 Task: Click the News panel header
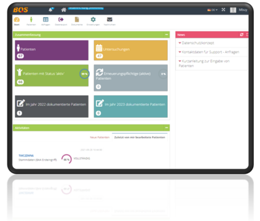(x=211, y=35)
